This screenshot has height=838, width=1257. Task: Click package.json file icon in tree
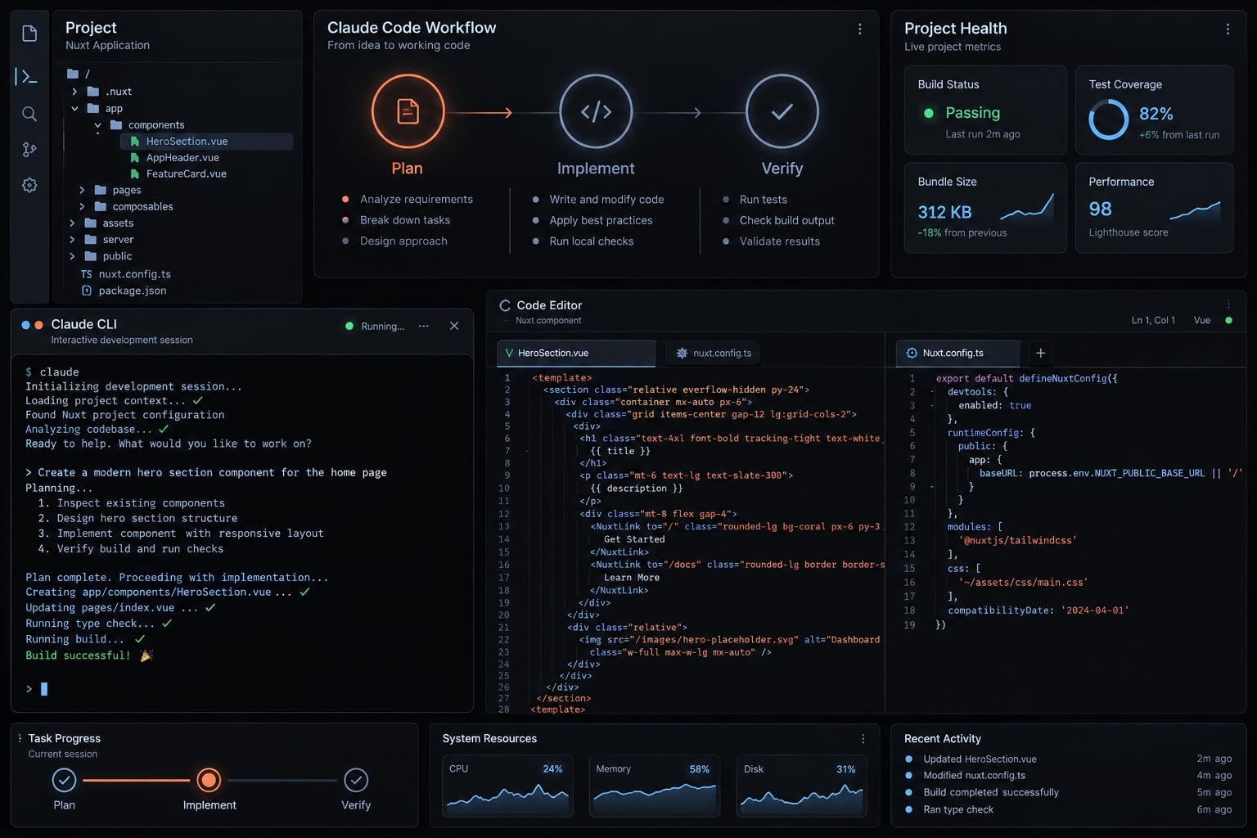(86, 291)
